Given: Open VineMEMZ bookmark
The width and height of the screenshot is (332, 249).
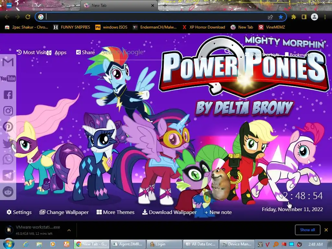Looking at the screenshot, I should (x=272, y=27).
